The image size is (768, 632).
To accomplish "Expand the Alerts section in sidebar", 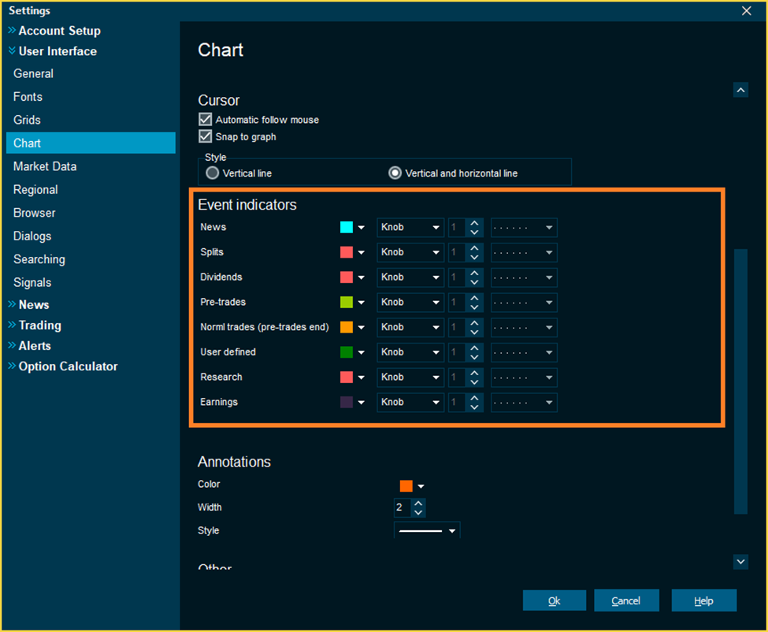I will pyautogui.click(x=35, y=346).
